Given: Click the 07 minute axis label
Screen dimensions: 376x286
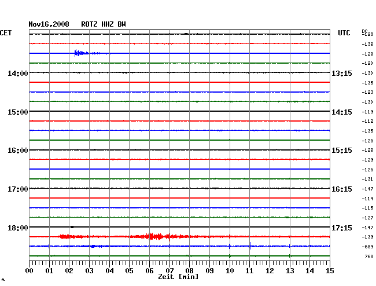Looking at the screenshot, I should click(169, 271).
